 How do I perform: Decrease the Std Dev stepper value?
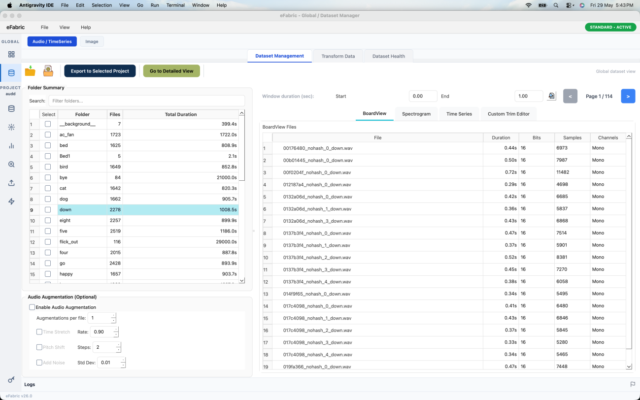click(x=123, y=365)
